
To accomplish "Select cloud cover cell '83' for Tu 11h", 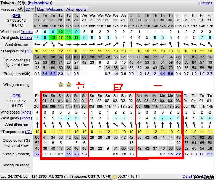I will (x=53, y=62).
